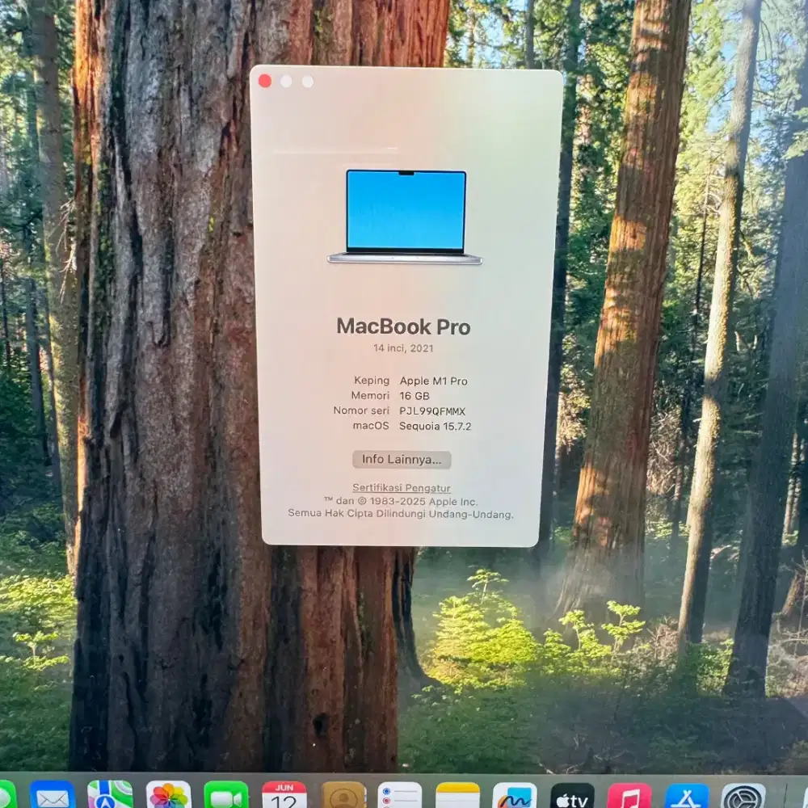Image resolution: width=808 pixels, height=808 pixels.
Task: Launch Reminders from the Dock
Action: tap(399, 794)
